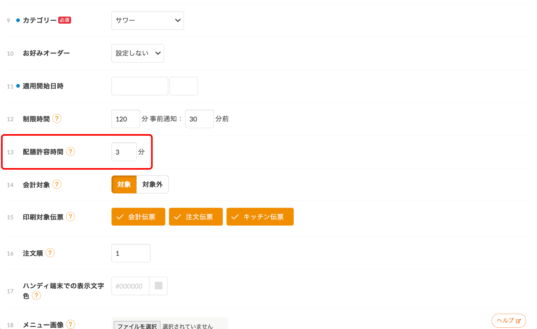Open help tooltip for 会計対象
The image size is (537, 329).
tap(57, 184)
